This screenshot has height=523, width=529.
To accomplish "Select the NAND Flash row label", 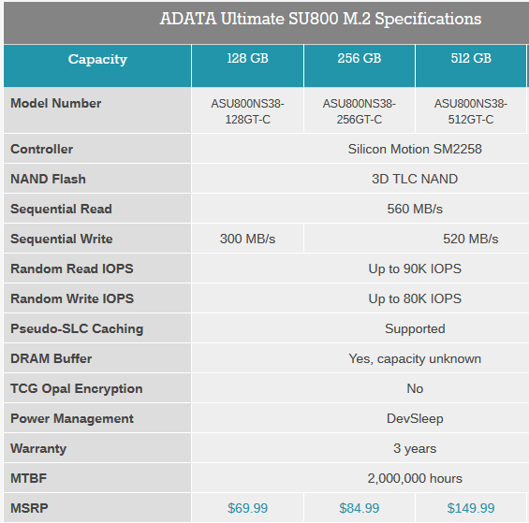I will tap(48, 179).
